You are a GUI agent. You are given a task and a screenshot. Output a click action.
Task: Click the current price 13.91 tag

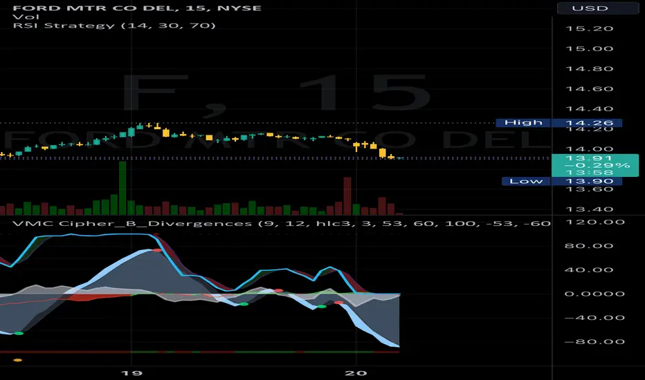point(589,158)
